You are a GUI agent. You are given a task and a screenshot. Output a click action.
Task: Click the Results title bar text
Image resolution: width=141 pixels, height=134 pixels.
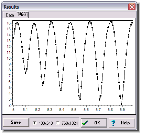pyautogui.click(x=11, y=7)
